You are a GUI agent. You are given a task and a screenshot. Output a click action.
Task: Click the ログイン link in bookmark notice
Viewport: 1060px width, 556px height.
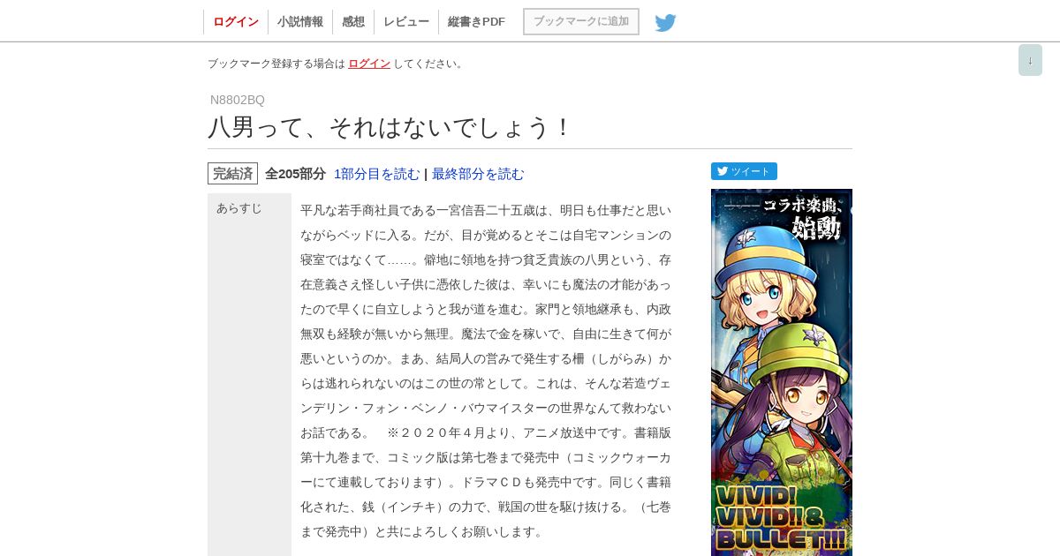pos(369,64)
